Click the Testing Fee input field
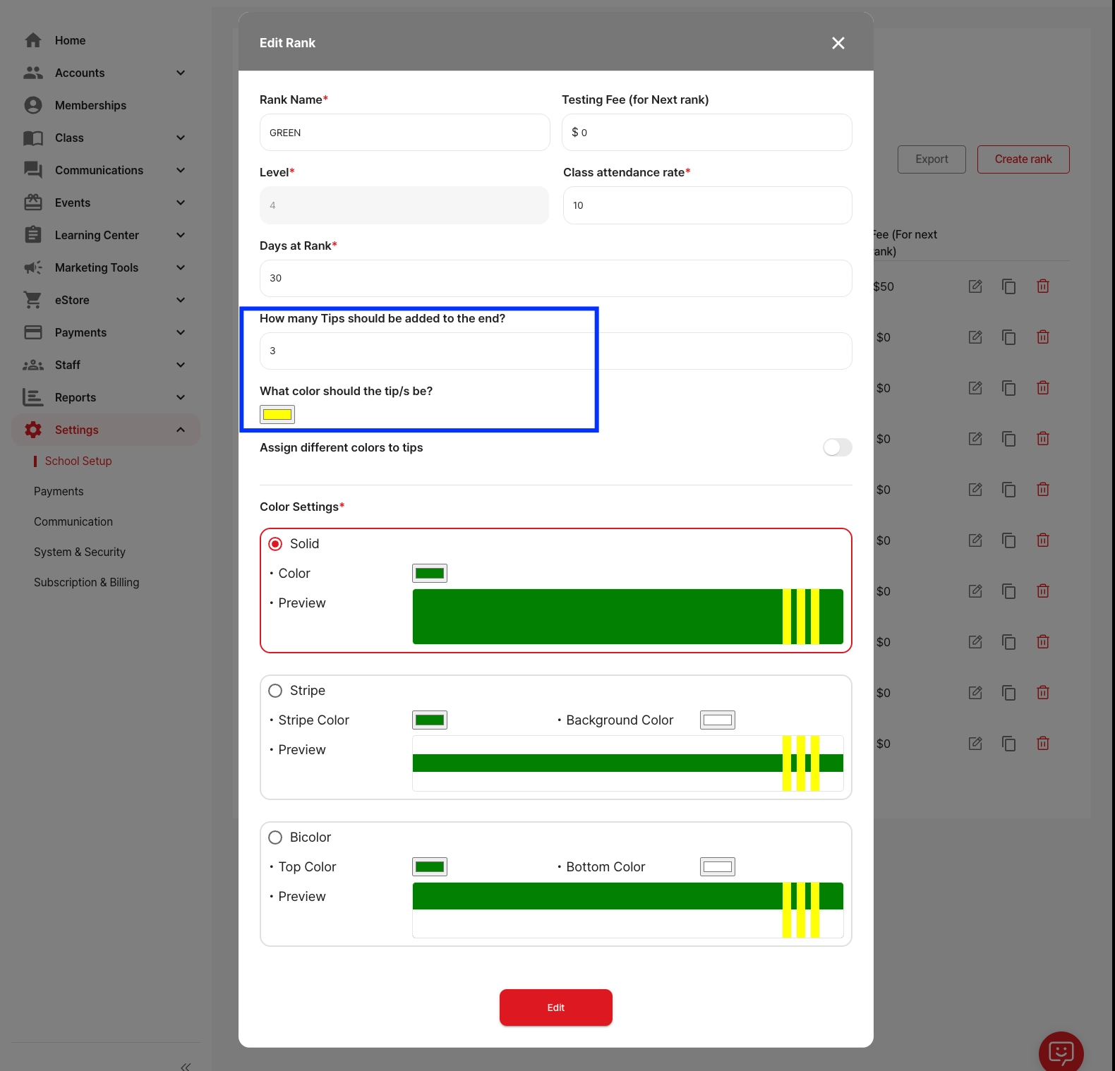Image resolution: width=1115 pixels, height=1071 pixels. pos(707,132)
